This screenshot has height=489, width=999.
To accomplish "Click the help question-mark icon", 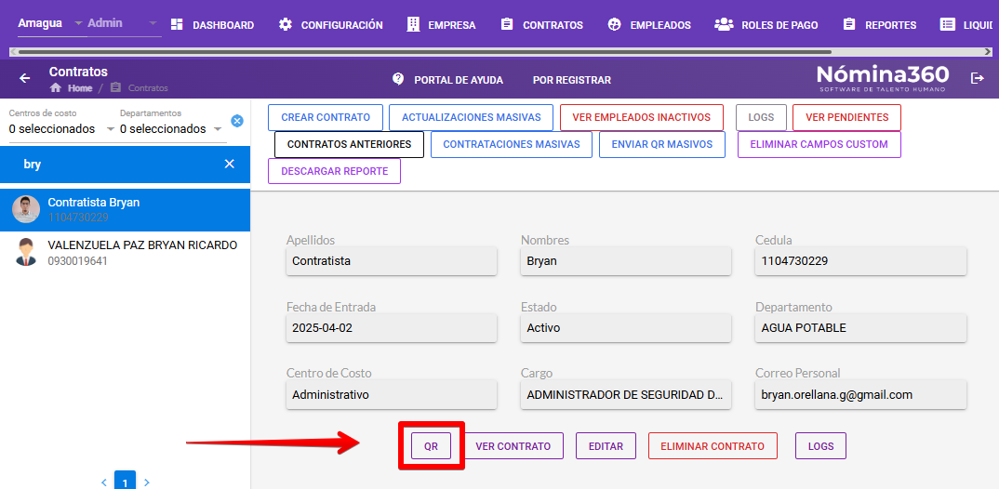I will tap(398, 79).
